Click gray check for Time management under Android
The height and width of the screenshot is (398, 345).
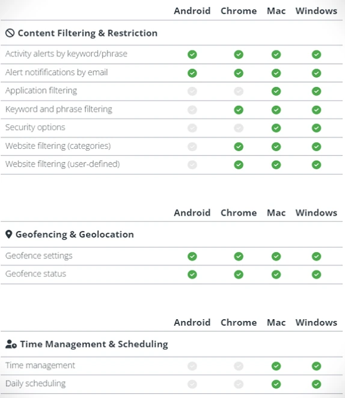(x=192, y=366)
